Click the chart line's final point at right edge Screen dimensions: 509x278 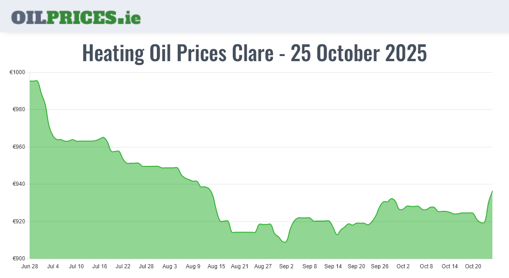(x=492, y=191)
